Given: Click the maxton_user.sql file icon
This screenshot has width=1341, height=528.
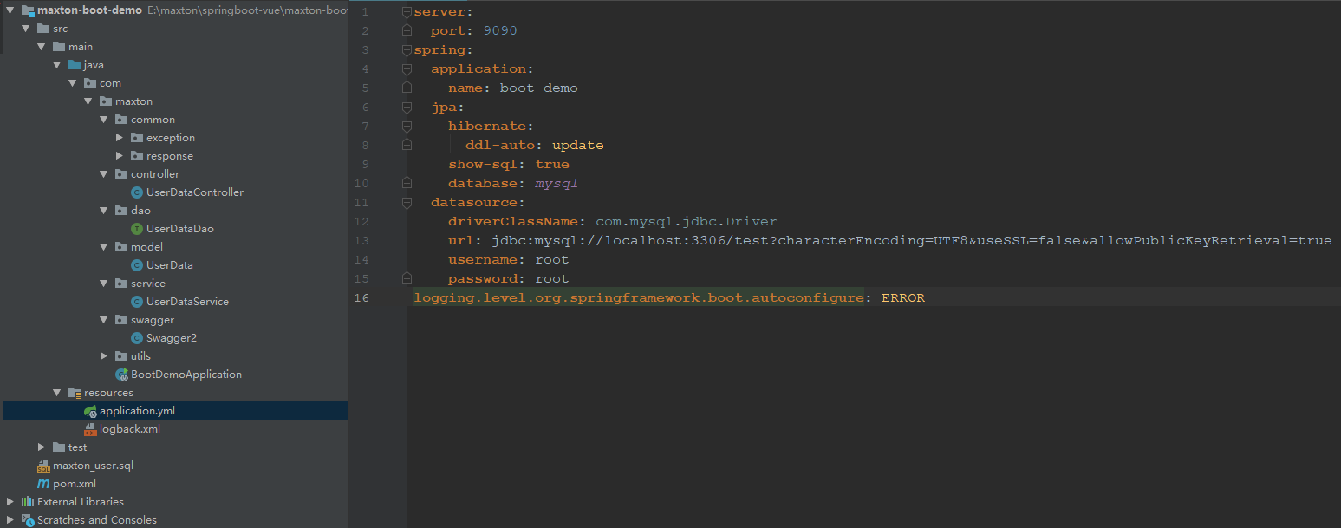Looking at the screenshot, I should click(43, 466).
